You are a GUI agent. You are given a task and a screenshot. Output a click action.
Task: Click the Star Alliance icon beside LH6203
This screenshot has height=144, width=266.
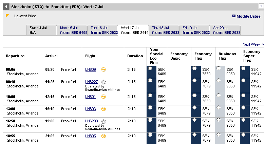103,121
